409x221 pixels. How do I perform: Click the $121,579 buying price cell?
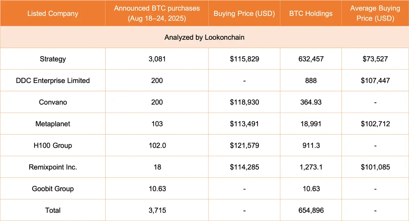click(244, 146)
